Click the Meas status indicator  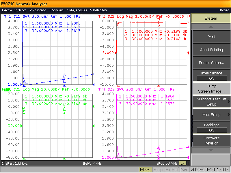(145, 170)
